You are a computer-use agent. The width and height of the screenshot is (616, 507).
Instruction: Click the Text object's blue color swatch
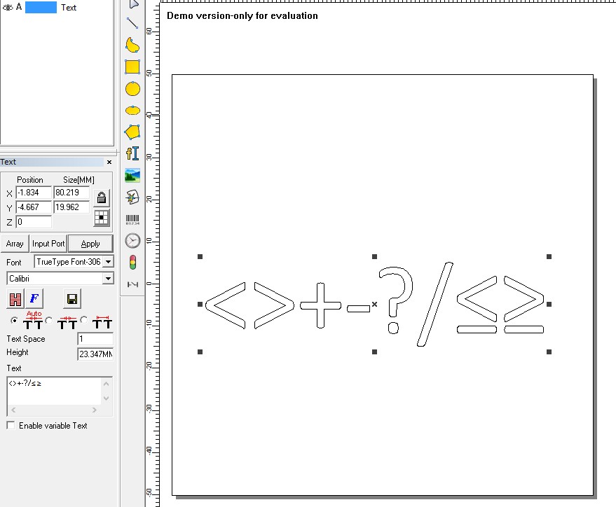(x=41, y=8)
